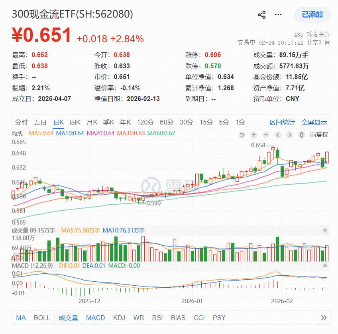Select the KDJ indicator tab
The width and height of the screenshot is (338, 334).
(119, 318)
